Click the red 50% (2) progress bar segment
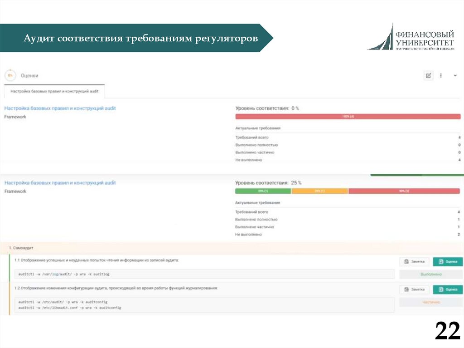This screenshot has width=464, height=348. coord(404,191)
